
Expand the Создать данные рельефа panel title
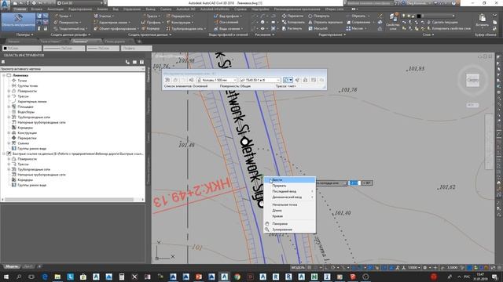pos(71,34)
